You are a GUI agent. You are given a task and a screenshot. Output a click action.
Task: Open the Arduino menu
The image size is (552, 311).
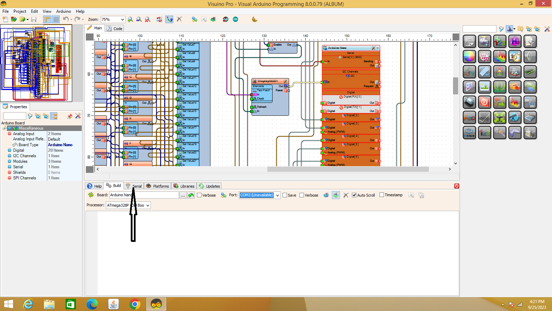63,11
